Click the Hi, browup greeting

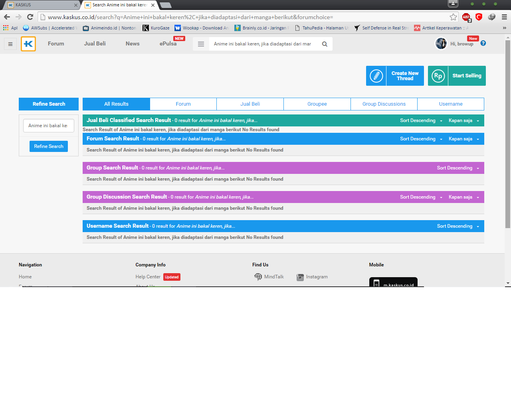(x=462, y=44)
